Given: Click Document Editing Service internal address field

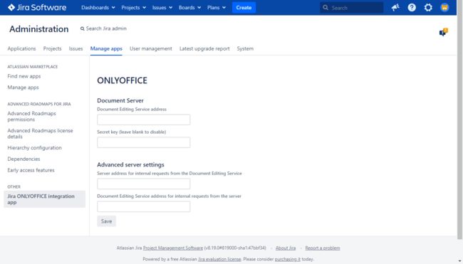Looking at the screenshot, I should click(x=143, y=206).
